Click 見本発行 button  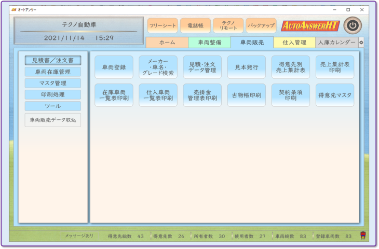click(246, 67)
